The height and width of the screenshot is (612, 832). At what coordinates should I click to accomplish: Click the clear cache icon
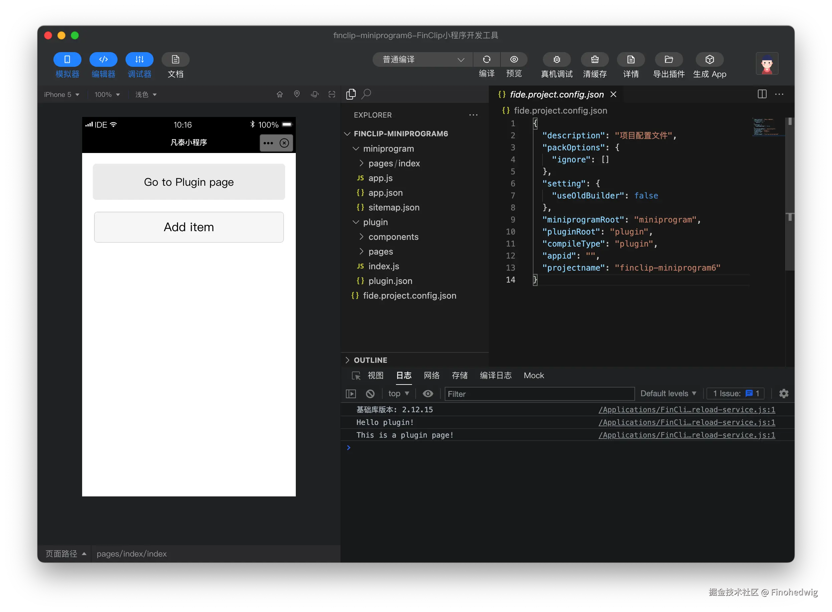594,60
